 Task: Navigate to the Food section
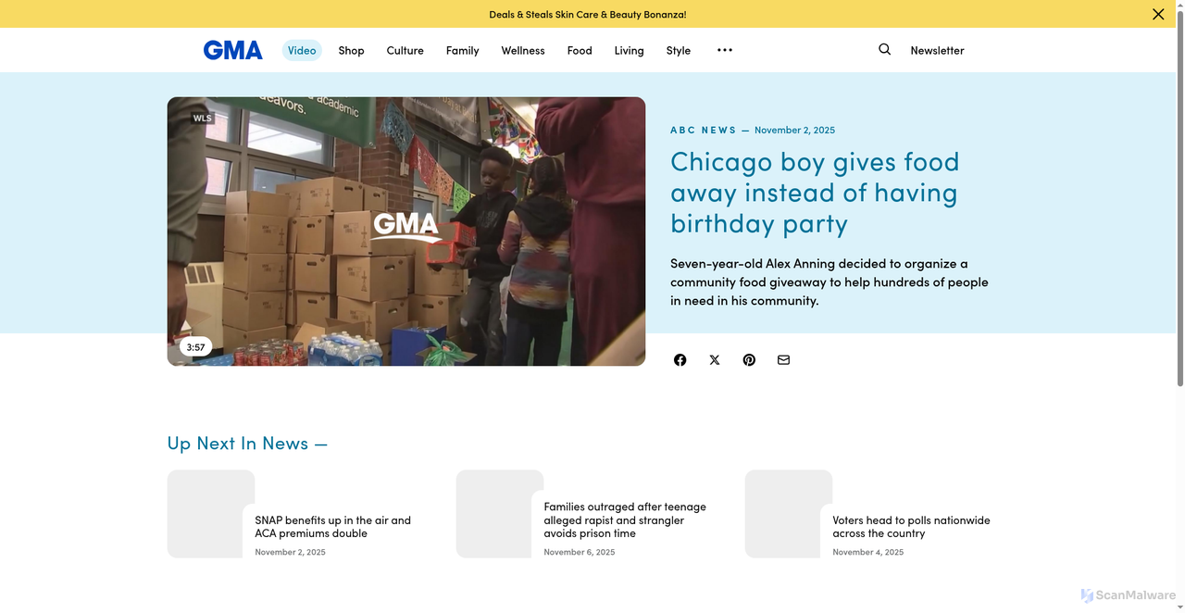tap(580, 50)
